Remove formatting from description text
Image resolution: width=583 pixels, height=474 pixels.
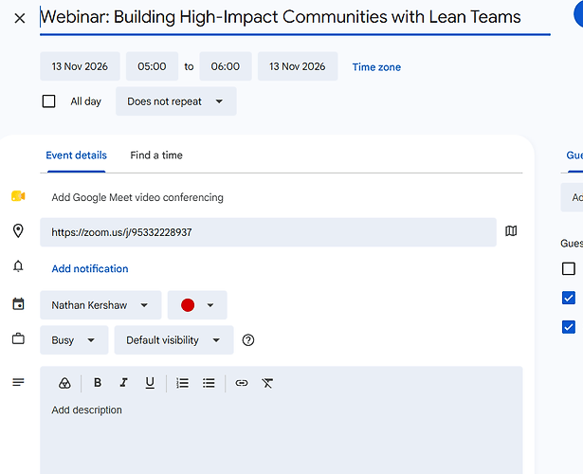click(267, 383)
